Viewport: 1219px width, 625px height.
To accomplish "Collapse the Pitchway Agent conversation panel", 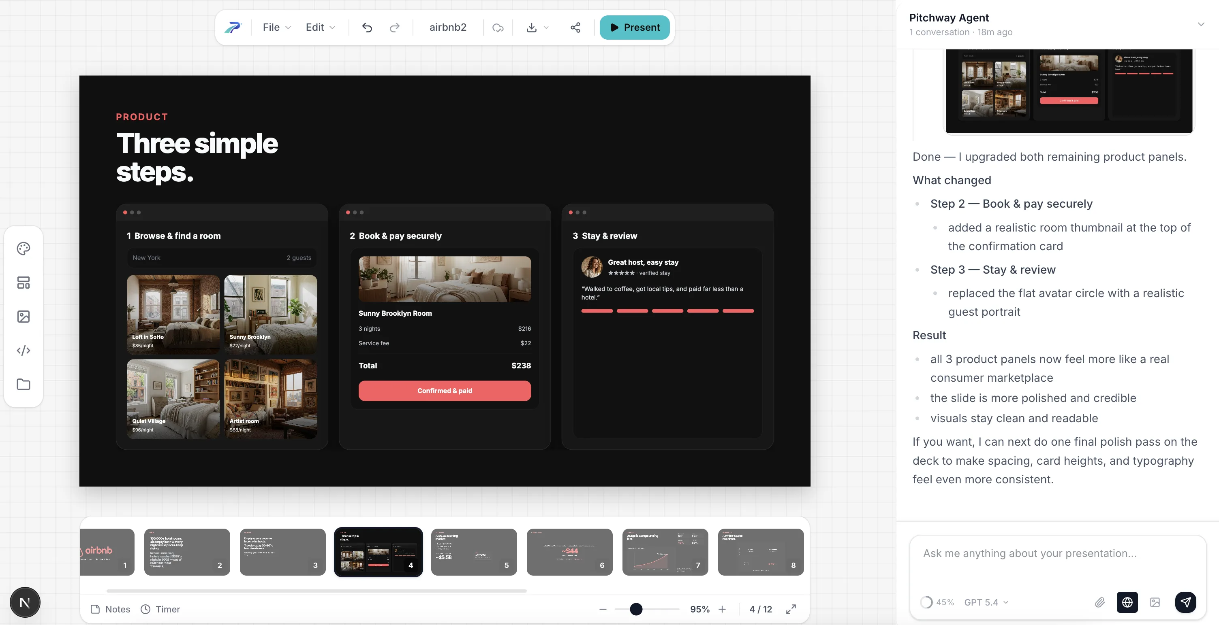I will pos(1200,24).
